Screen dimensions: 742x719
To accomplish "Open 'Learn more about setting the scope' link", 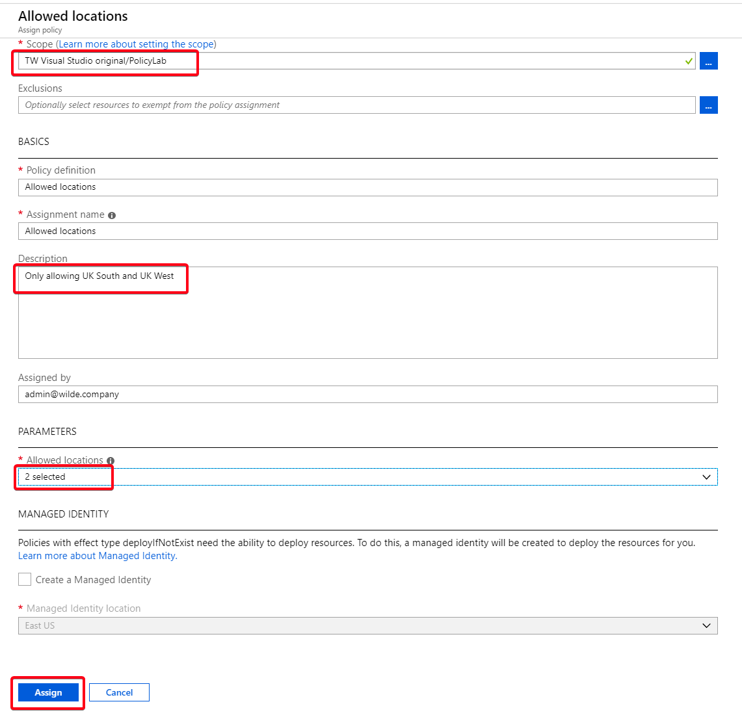I will click(x=135, y=44).
